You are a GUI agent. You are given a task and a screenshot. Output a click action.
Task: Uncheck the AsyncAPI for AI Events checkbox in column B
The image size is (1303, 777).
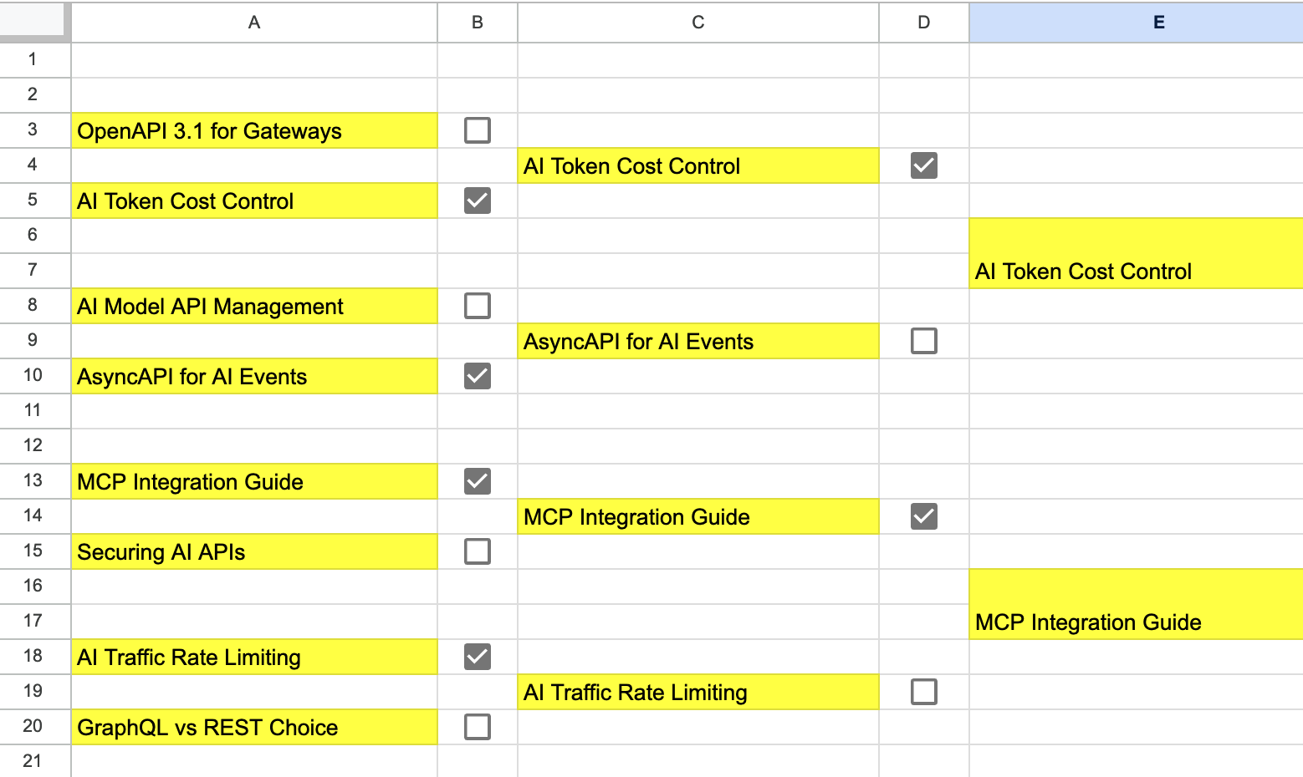(478, 376)
